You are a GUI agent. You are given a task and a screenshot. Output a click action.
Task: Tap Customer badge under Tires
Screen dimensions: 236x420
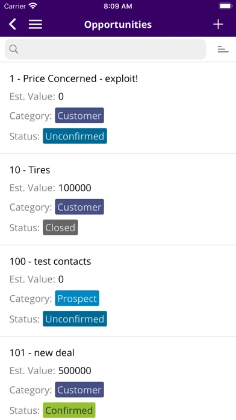coord(79,207)
